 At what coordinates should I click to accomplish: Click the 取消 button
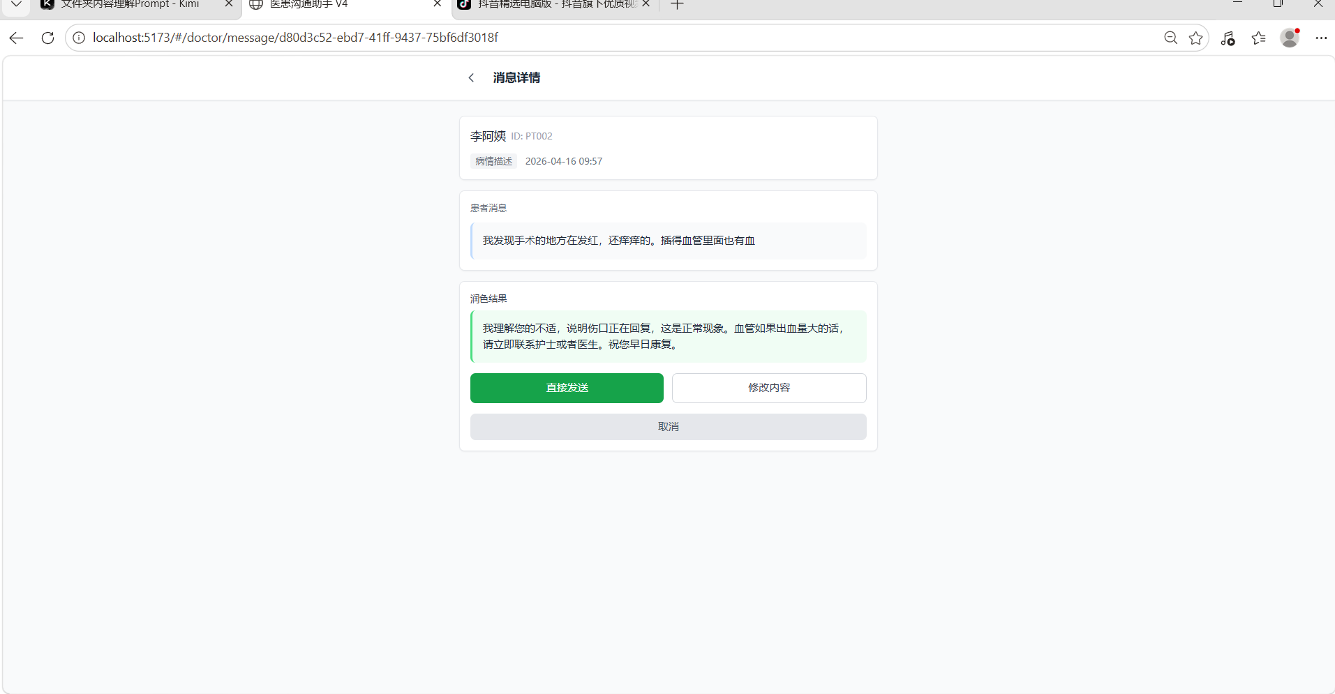click(x=669, y=427)
